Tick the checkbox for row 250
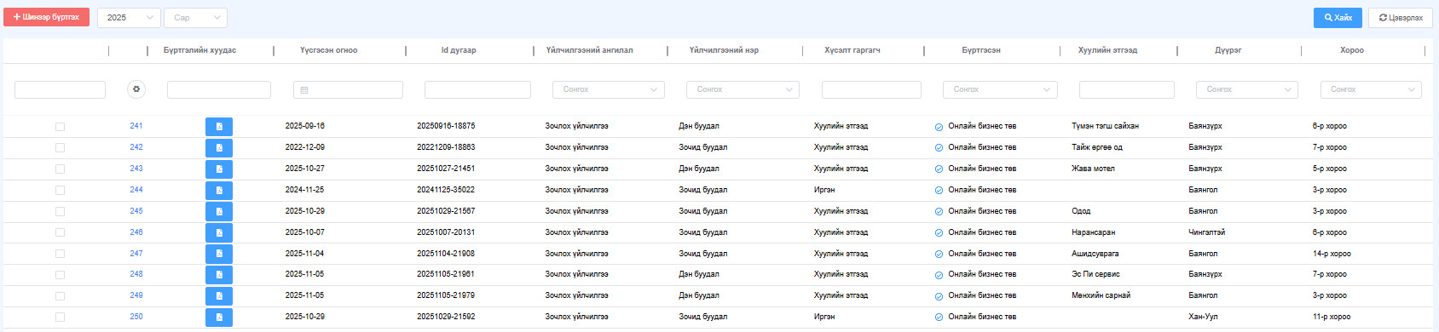The image size is (1439, 332). (60, 317)
